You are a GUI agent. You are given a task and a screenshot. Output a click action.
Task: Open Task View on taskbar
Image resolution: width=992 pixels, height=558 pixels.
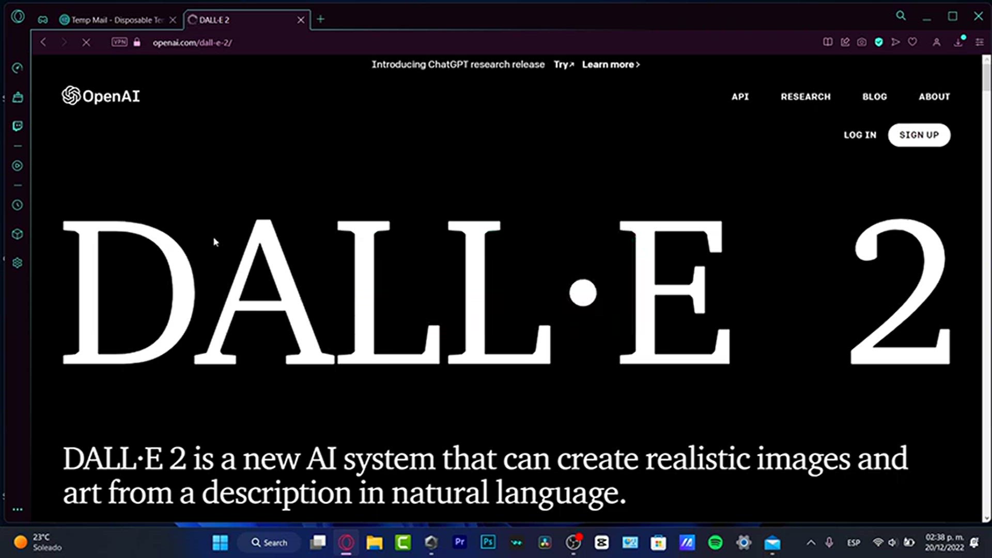click(x=318, y=542)
